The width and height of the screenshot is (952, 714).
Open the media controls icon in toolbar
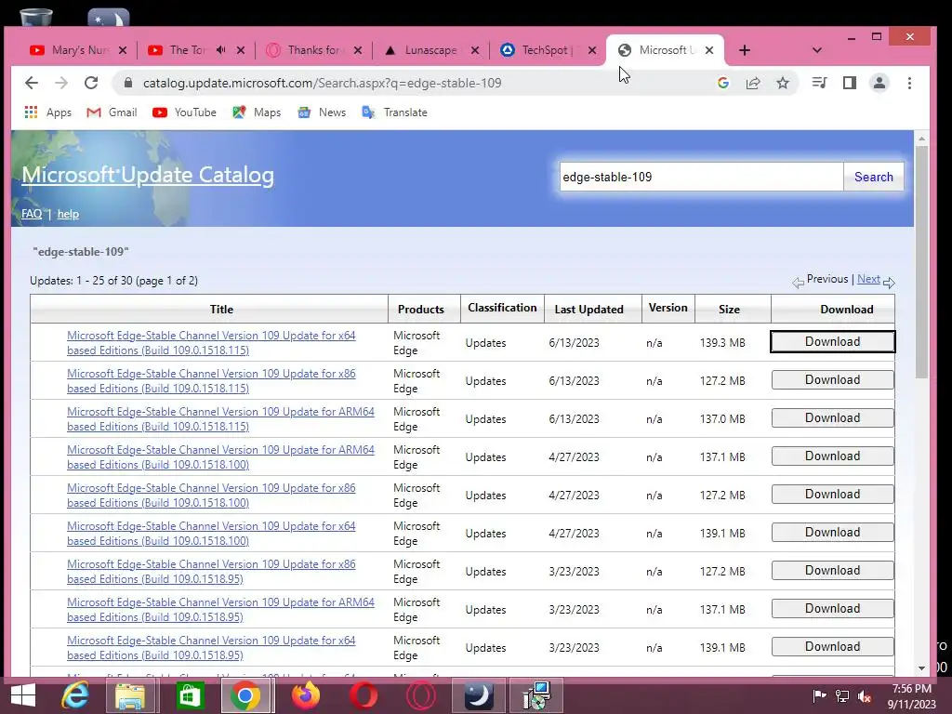pyautogui.click(x=819, y=83)
